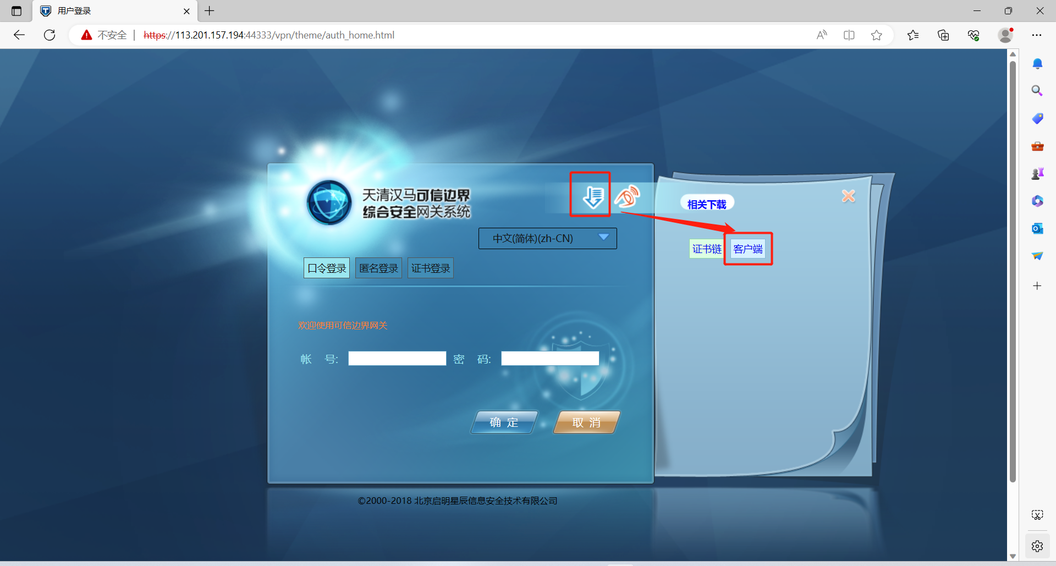The height and width of the screenshot is (566, 1056).
Task: Open the favorites list icon
Action: 913,35
